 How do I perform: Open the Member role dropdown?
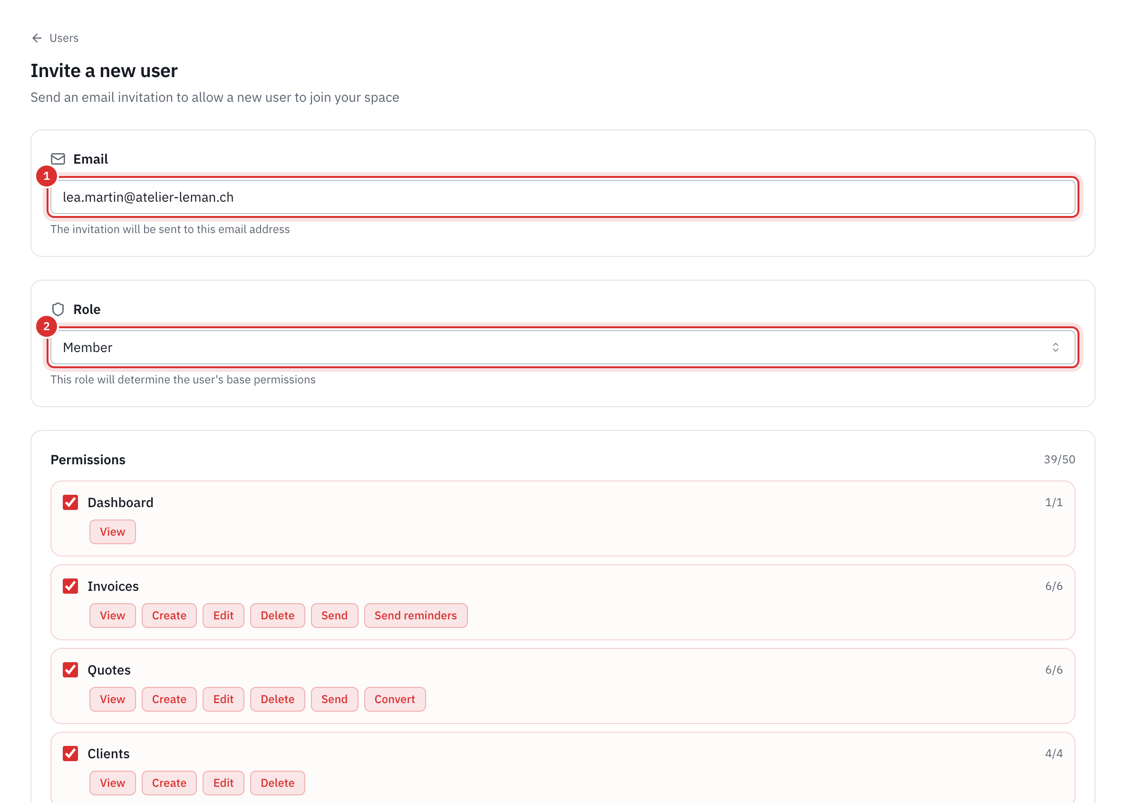pos(563,347)
